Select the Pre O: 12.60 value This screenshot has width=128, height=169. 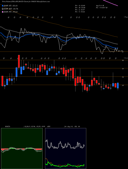click(80, 6)
